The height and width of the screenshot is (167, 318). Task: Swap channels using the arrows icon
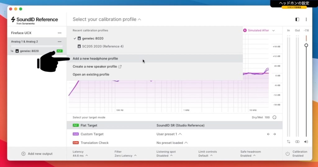[288, 142]
